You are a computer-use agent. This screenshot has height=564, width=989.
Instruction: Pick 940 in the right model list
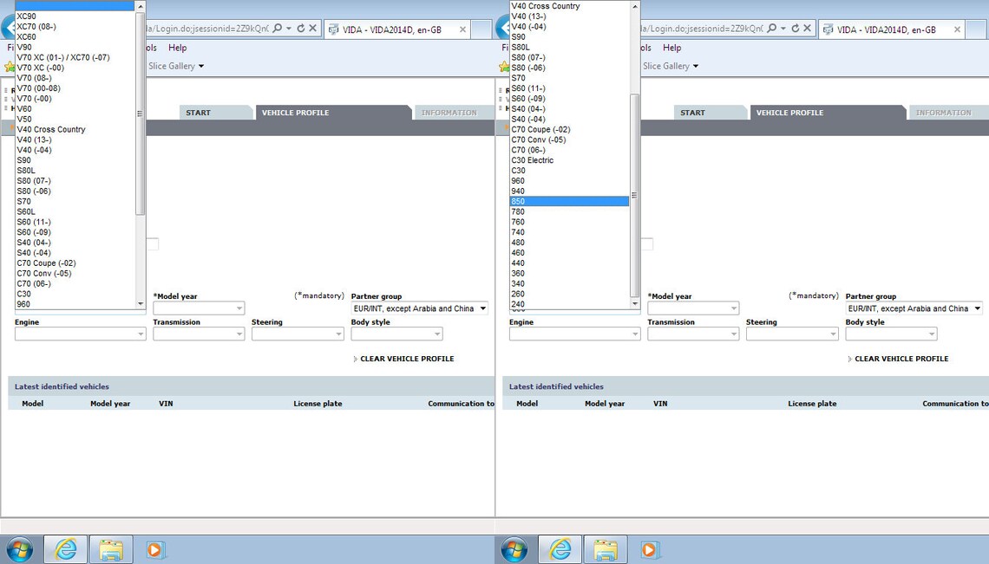pos(570,191)
